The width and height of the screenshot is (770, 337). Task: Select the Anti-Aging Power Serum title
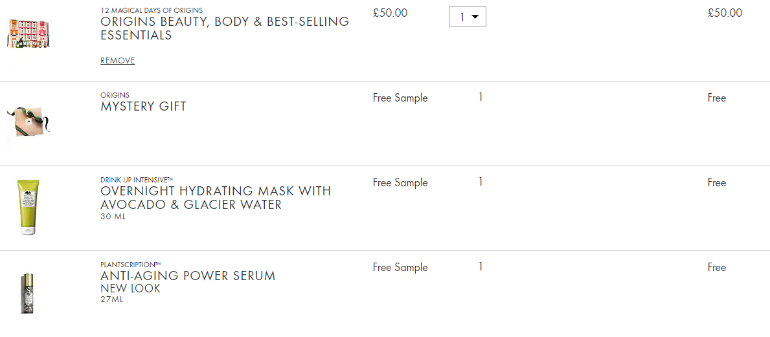point(188,276)
